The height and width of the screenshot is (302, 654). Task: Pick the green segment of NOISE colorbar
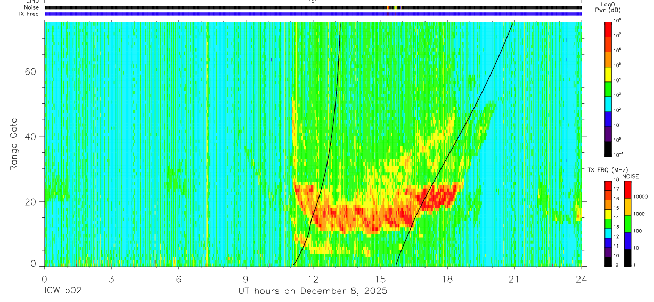[x=627, y=224]
